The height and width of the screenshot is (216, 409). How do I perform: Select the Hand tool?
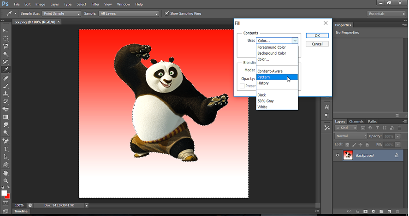tap(6, 173)
